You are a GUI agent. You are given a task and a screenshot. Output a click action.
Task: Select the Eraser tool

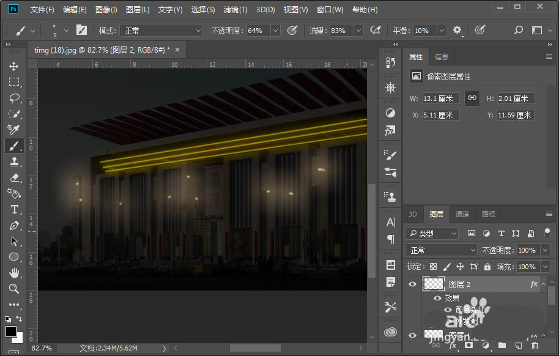point(13,177)
